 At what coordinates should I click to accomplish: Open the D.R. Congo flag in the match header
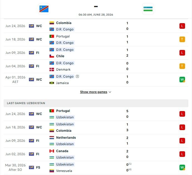tap(44, 9)
